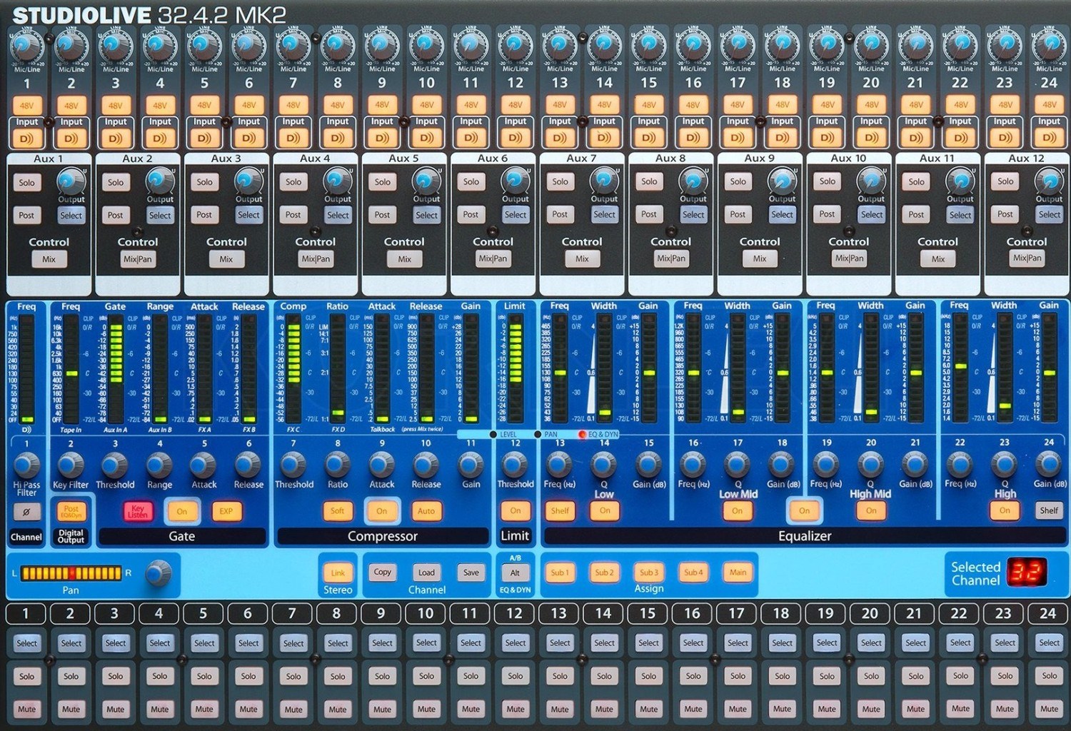This screenshot has width=1071, height=731.
Task: Select channel 13 with its Select button
Action: (560, 643)
